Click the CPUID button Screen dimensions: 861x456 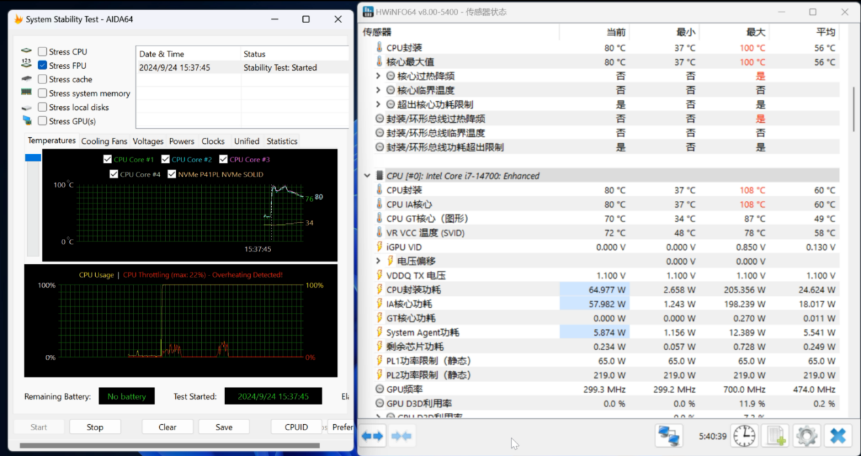point(296,427)
